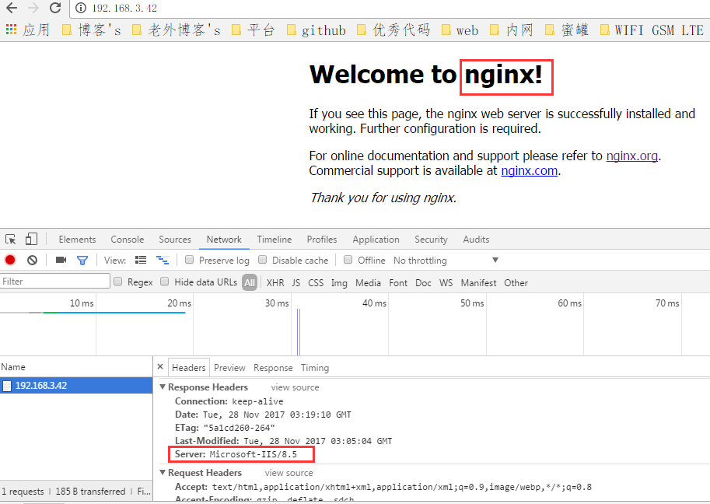Click view source beside Request Headers
The image size is (710, 504).
(289, 472)
